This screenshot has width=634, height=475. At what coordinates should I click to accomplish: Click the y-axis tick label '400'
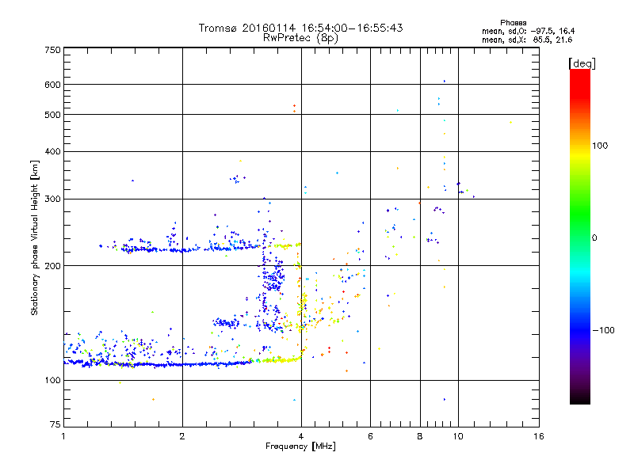pyautogui.click(x=52, y=151)
